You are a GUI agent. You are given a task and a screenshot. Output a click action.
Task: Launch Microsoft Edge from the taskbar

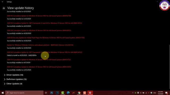(68, 93)
